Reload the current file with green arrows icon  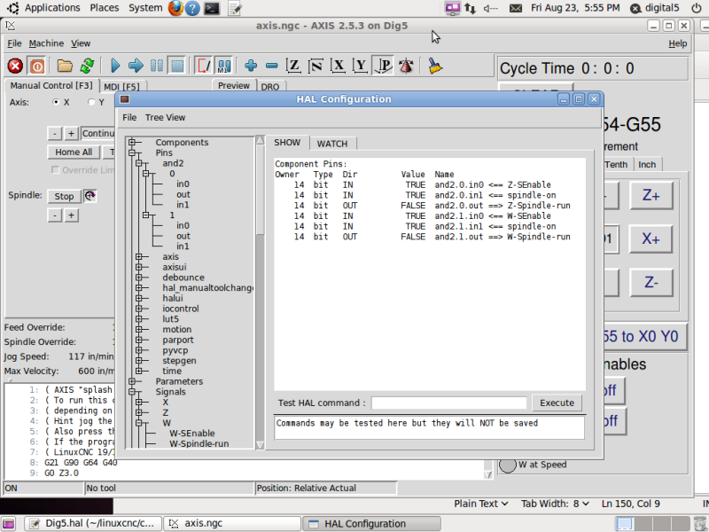coord(87,66)
